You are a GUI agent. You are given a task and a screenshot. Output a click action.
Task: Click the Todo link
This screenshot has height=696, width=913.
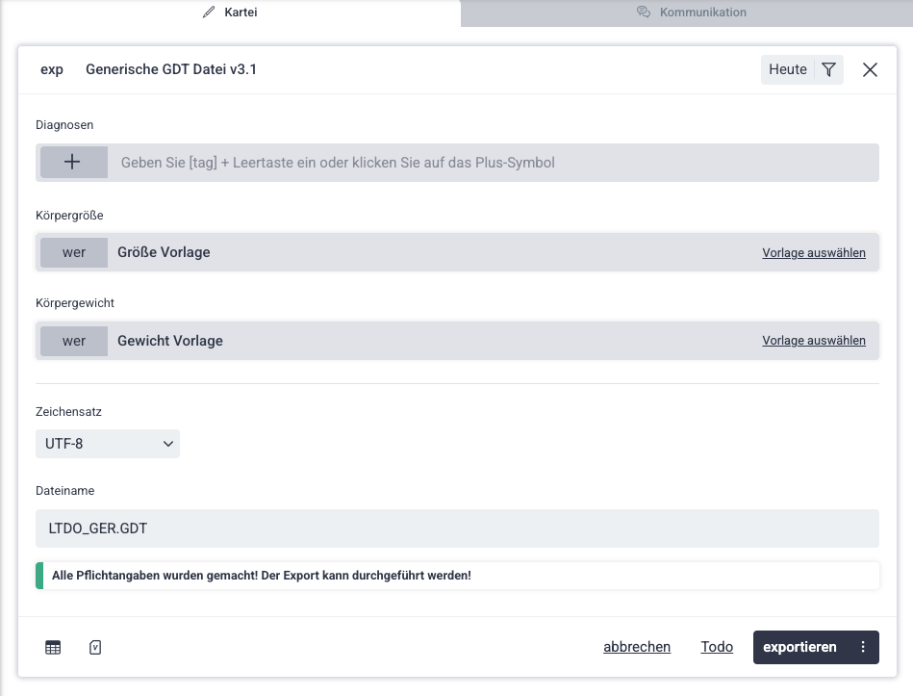(717, 647)
